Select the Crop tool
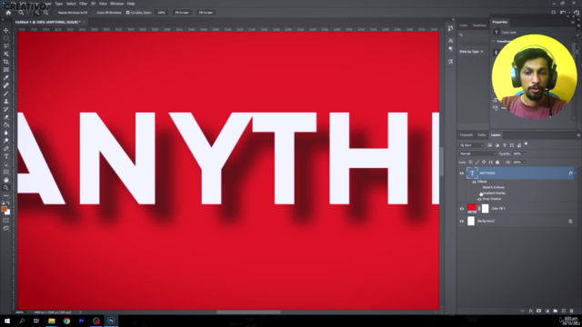This screenshot has width=582, height=327. coord(6,62)
